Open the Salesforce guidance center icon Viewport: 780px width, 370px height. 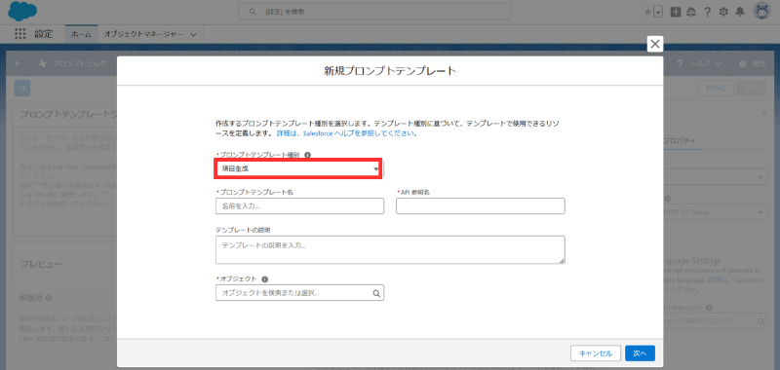click(691, 12)
